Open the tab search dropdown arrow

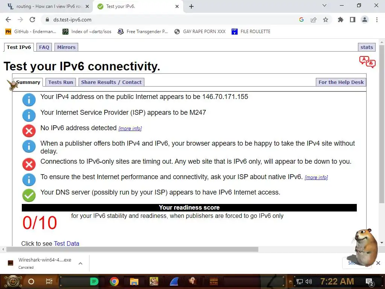(324, 5)
